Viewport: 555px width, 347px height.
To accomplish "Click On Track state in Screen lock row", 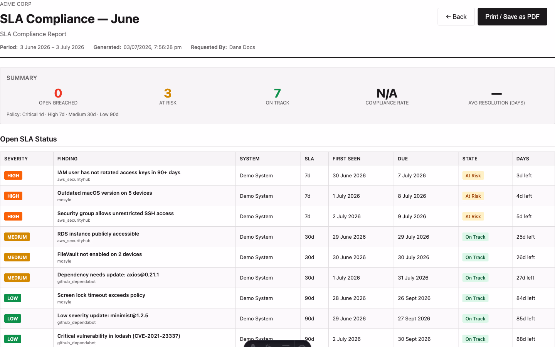I will pos(475,298).
